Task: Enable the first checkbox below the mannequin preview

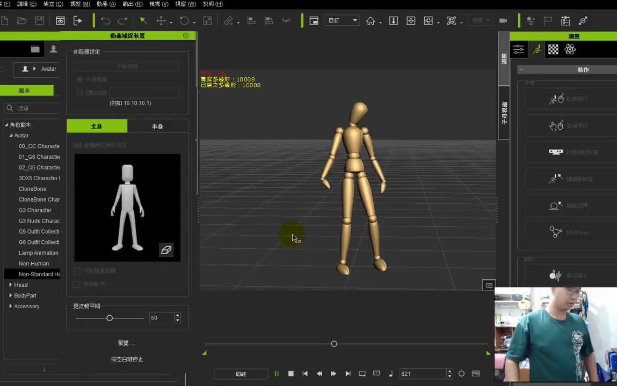Action: [77, 271]
